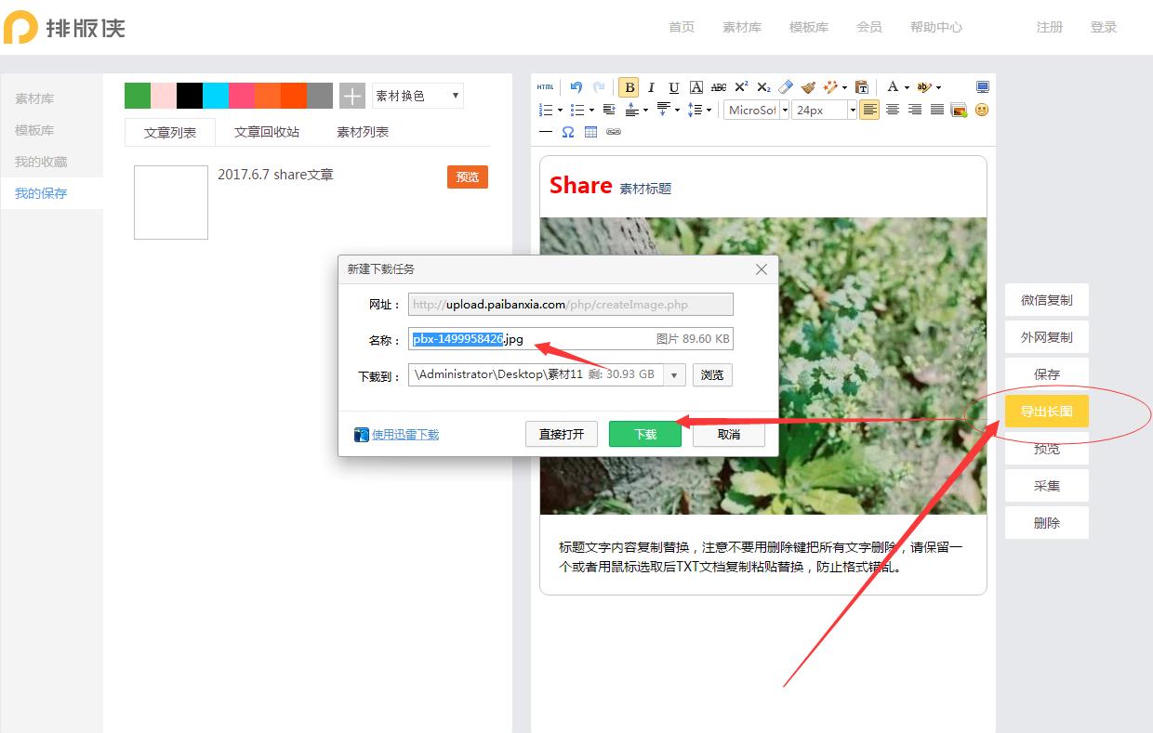This screenshot has width=1153, height=733.
Task: Click the Undo icon in the editor
Action: click(575, 86)
